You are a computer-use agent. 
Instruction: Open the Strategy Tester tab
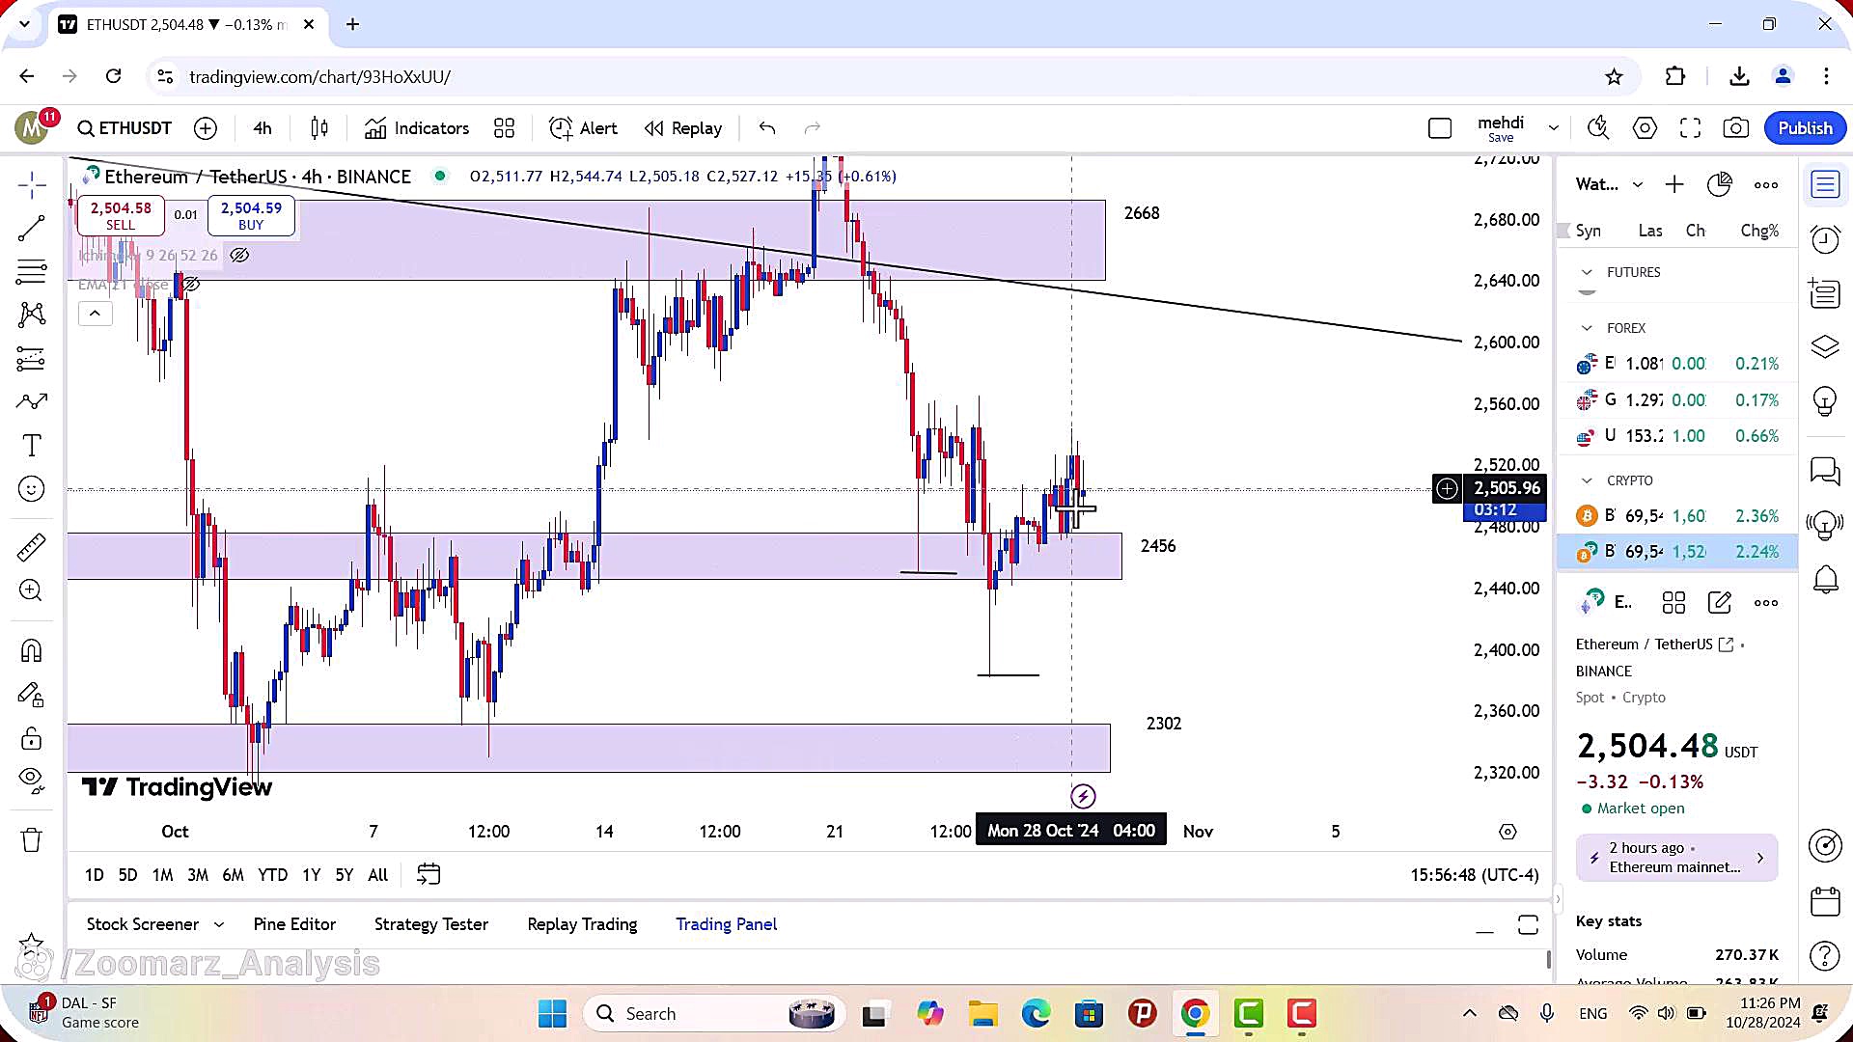[431, 924]
